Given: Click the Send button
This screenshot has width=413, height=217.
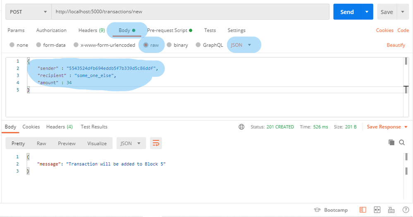Looking at the screenshot, I should pos(347,12).
